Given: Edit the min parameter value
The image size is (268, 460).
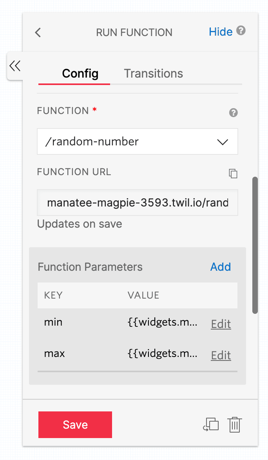Looking at the screenshot, I should [x=221, y=324].
